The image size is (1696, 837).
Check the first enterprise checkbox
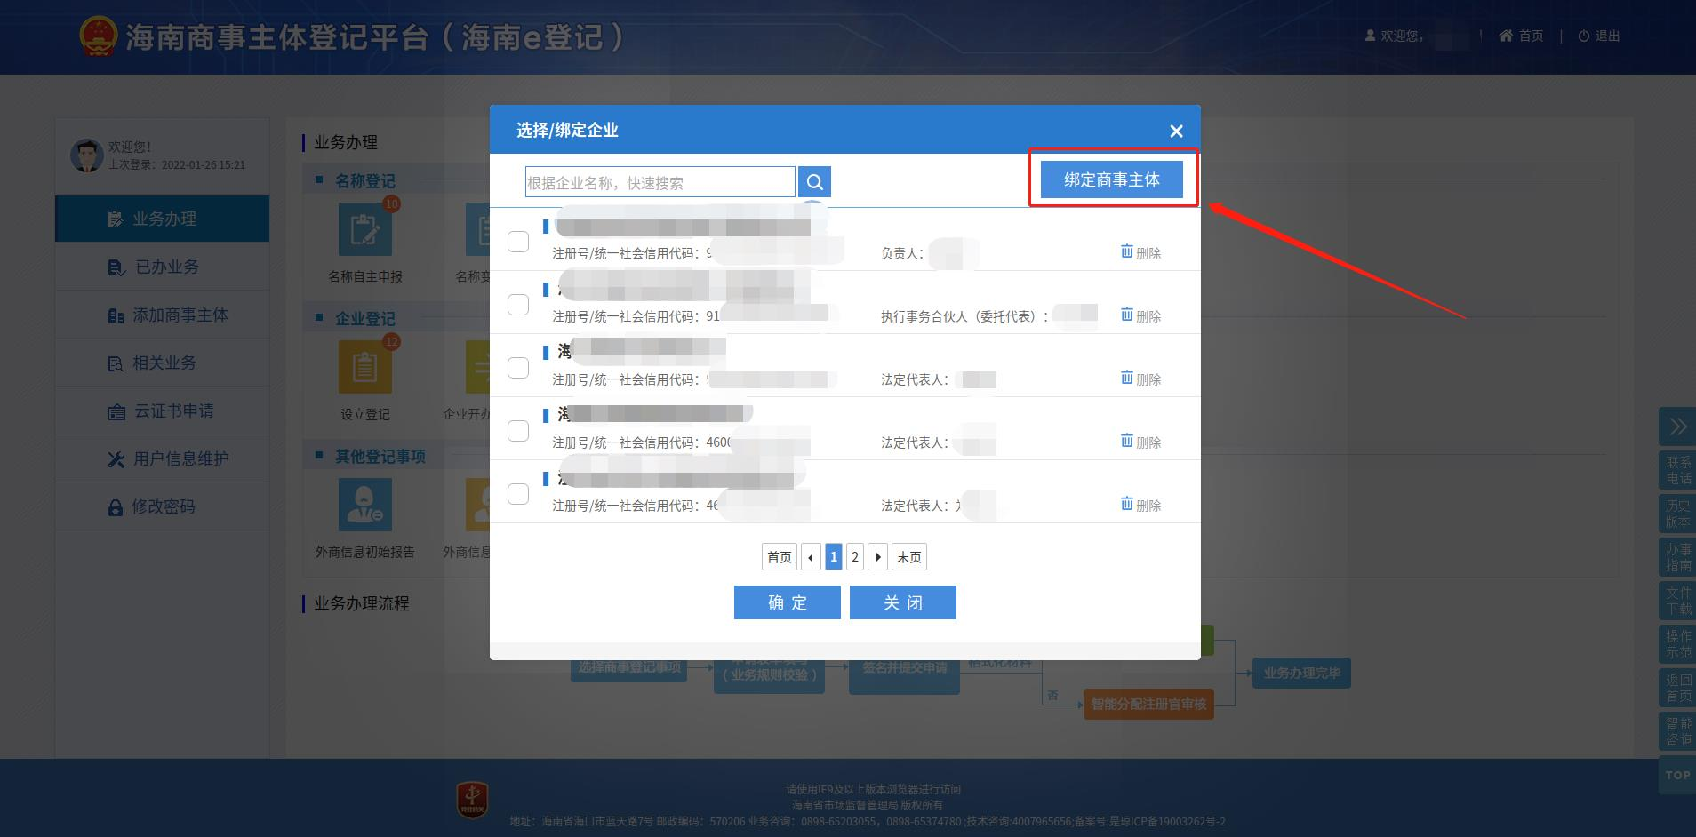pos(518,242)
